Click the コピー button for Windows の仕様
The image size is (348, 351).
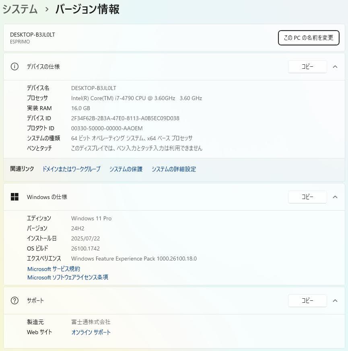(x=307, y=197)
